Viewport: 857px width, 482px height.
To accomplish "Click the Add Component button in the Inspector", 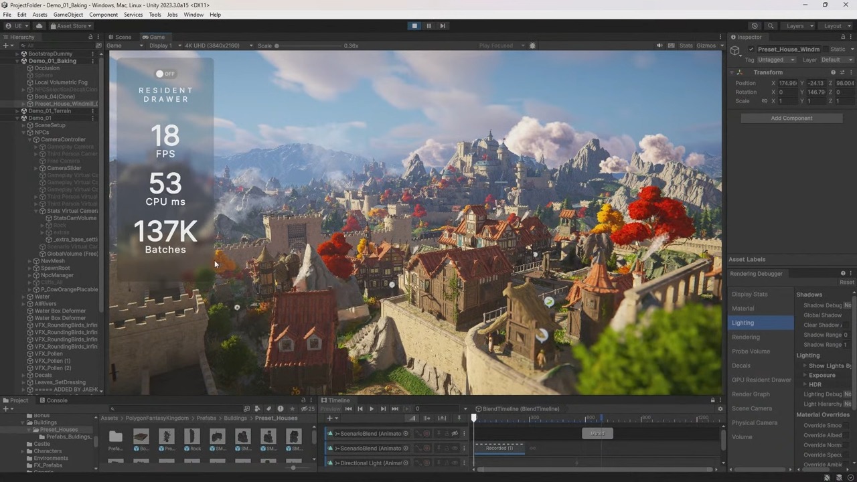I will [791, 118].
